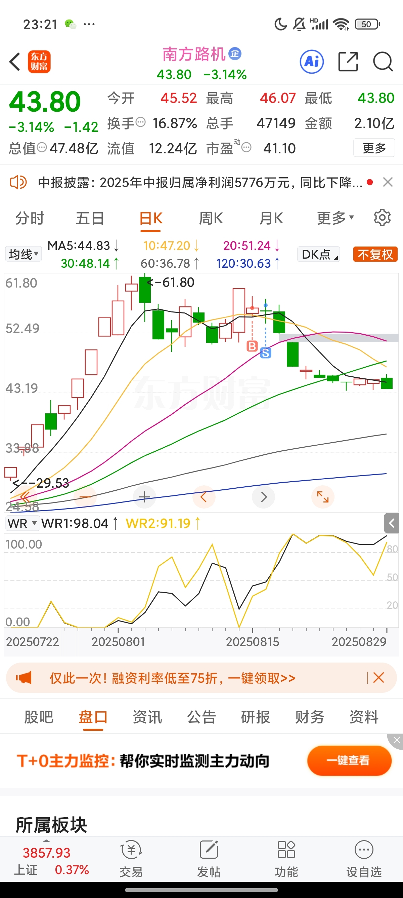Tap the info icon next to 换手
The height and width of the screenshot is (898, 403).
[140, 122]
